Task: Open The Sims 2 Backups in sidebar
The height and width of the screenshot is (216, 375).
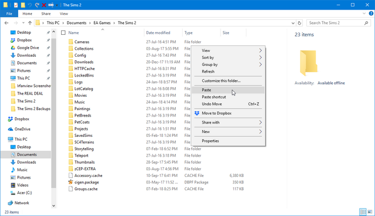Action: tap(33, 109)
